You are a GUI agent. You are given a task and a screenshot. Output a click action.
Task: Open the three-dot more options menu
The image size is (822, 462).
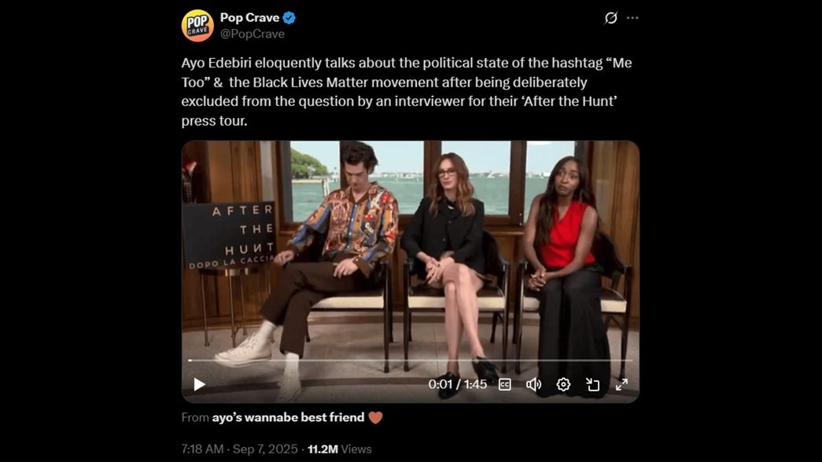(632, 18)
